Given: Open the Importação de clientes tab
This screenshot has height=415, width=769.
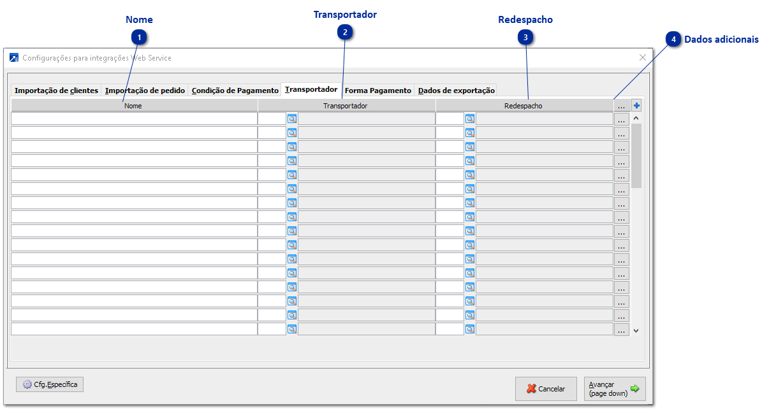Looking at the screenshot, I should (56, 91).
